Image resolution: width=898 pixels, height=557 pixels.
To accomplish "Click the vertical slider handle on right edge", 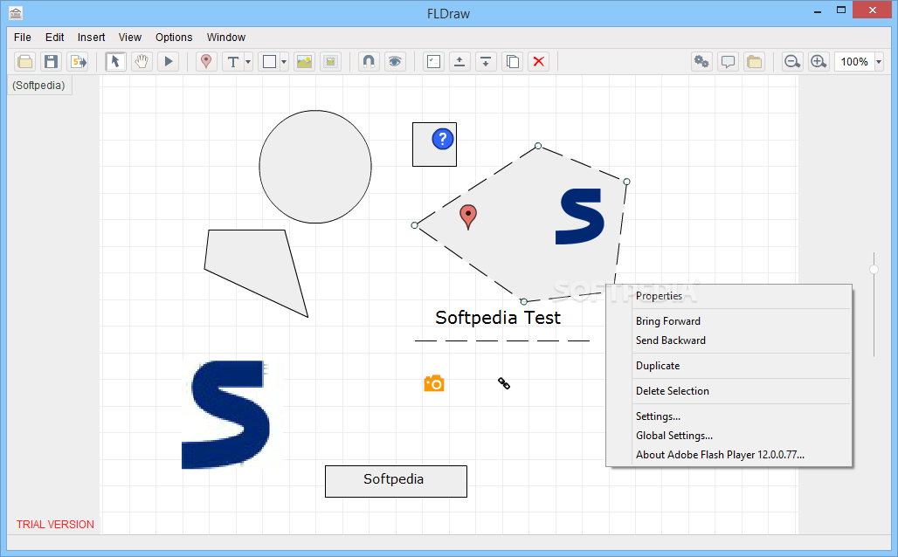I will [874, 269].
